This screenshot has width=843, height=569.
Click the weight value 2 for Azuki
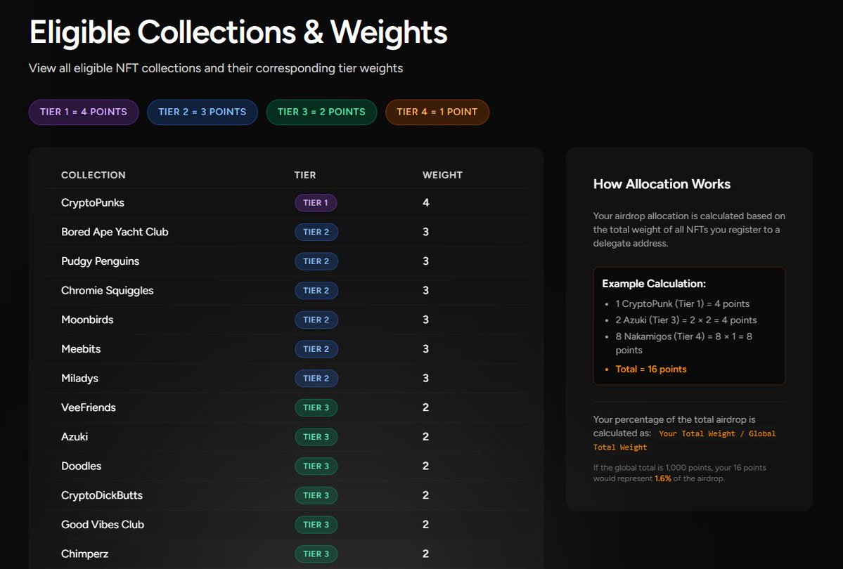pyautogui.click(x=426, y=437)
